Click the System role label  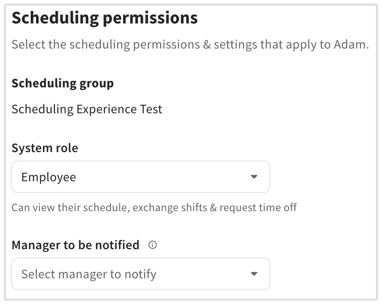click(x=45, y=148)
